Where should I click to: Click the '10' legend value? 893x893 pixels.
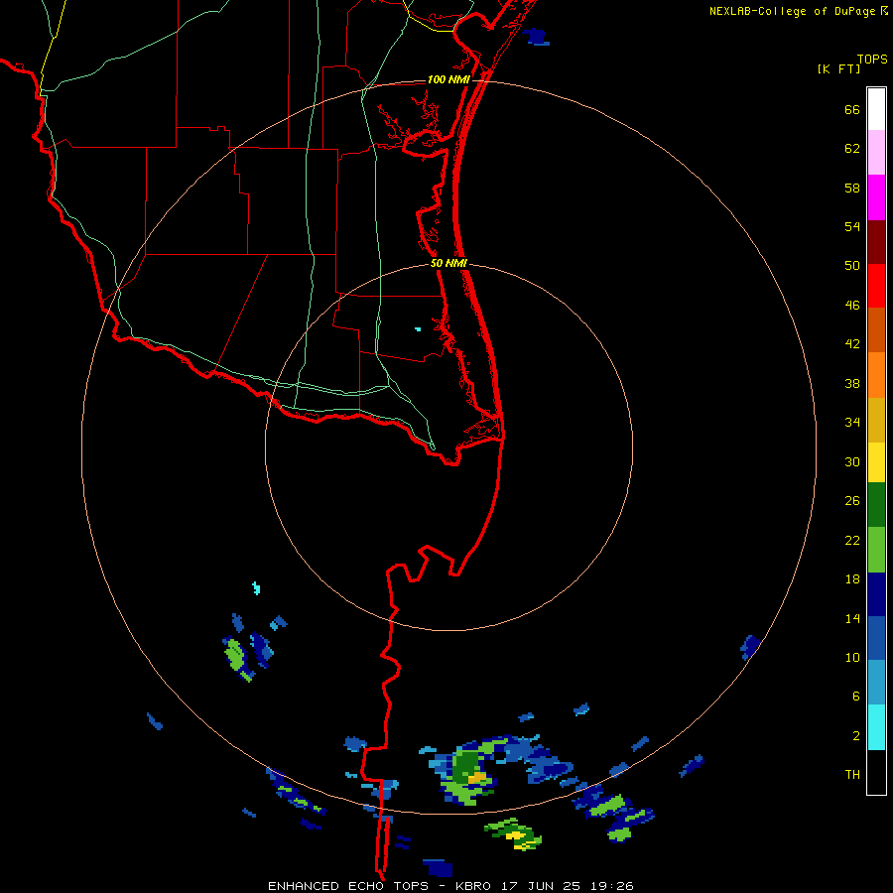pyautogui.click(x=852, y=657)
